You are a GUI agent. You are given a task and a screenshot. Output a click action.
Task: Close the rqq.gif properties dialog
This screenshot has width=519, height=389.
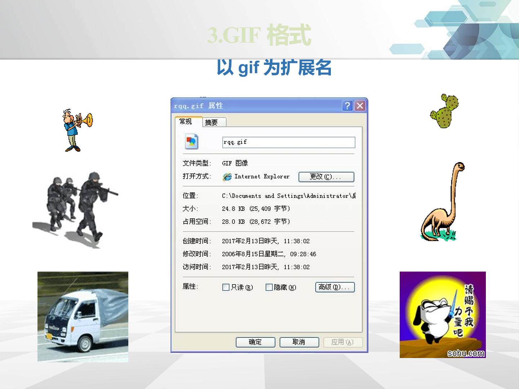click(x=360, y=106)
